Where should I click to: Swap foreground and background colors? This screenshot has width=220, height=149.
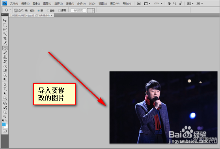pos(6,120)
